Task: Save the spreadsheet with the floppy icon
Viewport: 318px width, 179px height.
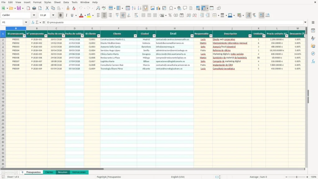Action: click(19, 8)
